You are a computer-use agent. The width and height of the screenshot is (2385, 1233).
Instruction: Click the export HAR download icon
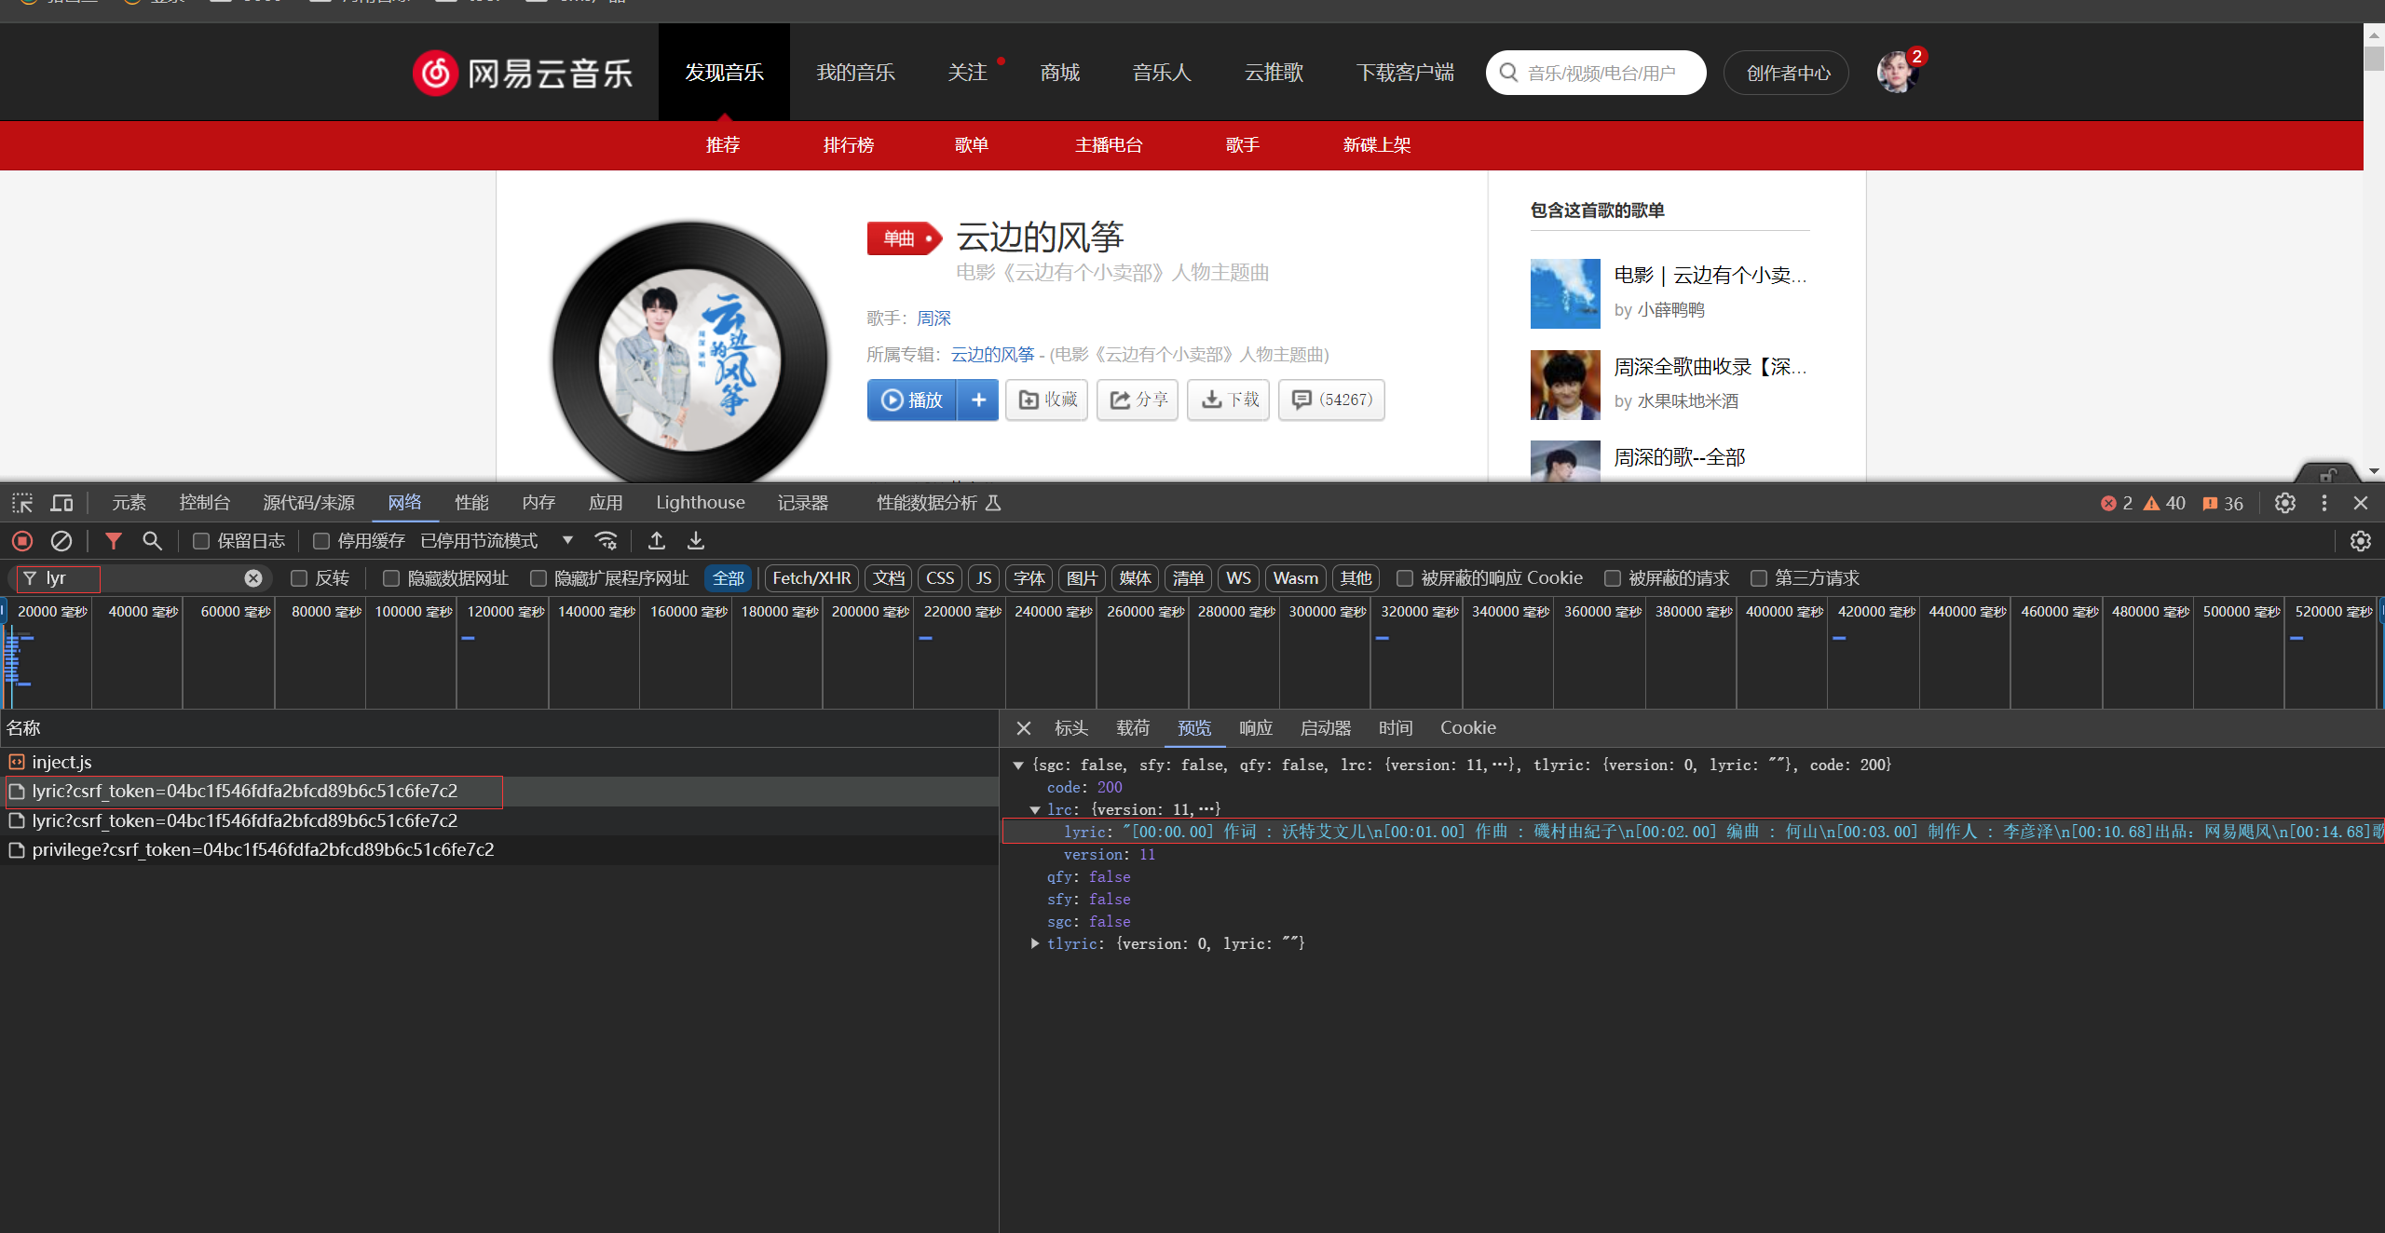696,541
